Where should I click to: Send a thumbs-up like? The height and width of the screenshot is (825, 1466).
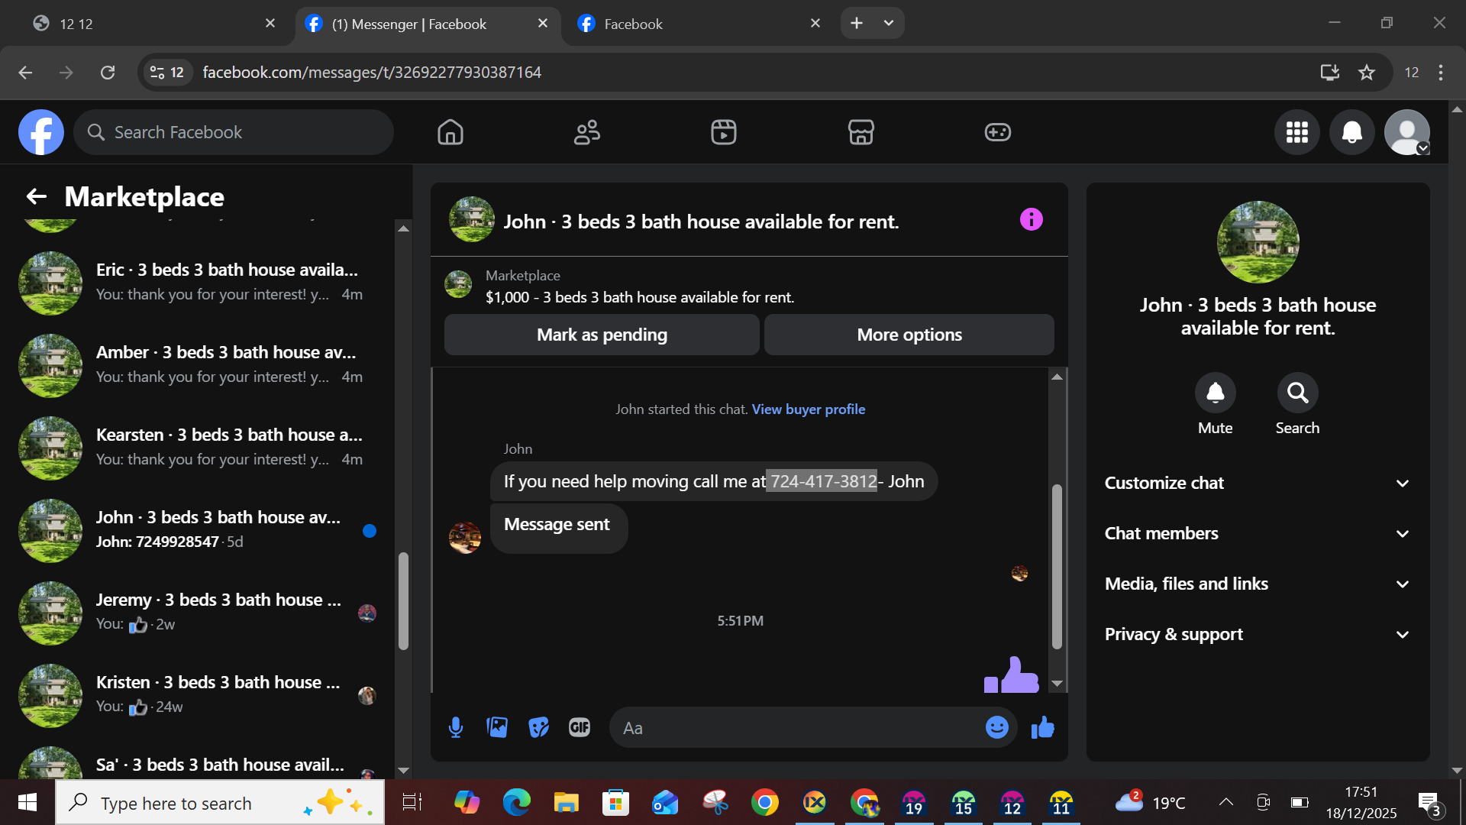coord(1042,727)
